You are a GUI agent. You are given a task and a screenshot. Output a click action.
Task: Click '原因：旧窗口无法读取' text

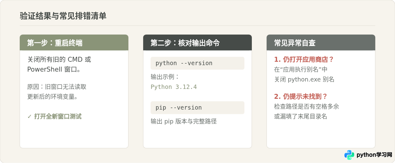click(57, 87)
